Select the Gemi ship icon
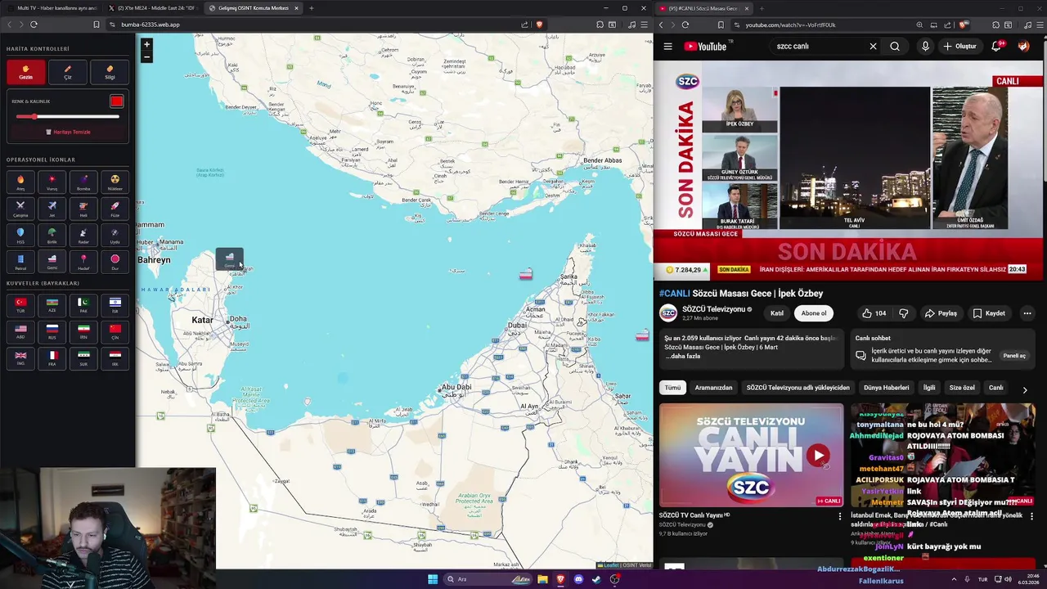Screen dimensions: 1047x589 tap(52, 262)
